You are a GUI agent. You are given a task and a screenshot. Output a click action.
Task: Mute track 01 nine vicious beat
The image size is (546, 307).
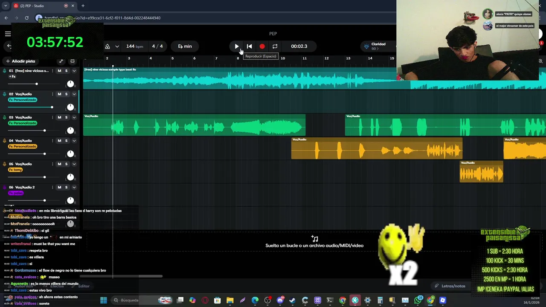click(59, 71)
